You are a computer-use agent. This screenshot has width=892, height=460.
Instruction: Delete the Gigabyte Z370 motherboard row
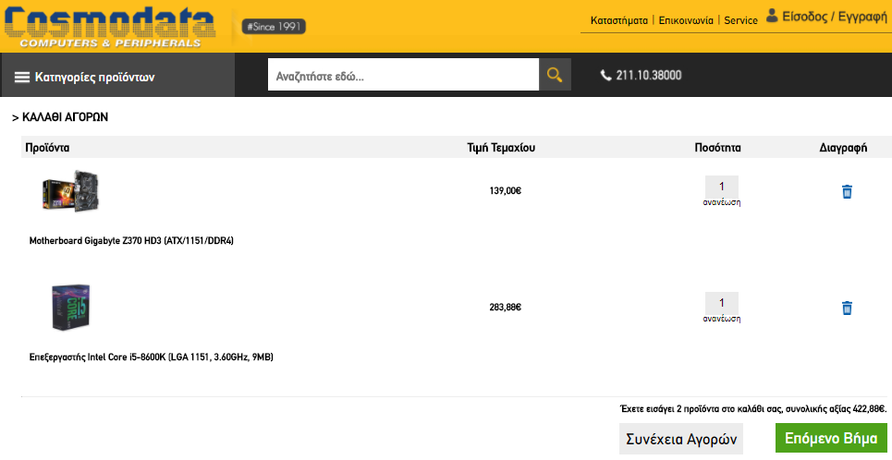(847, 191)
